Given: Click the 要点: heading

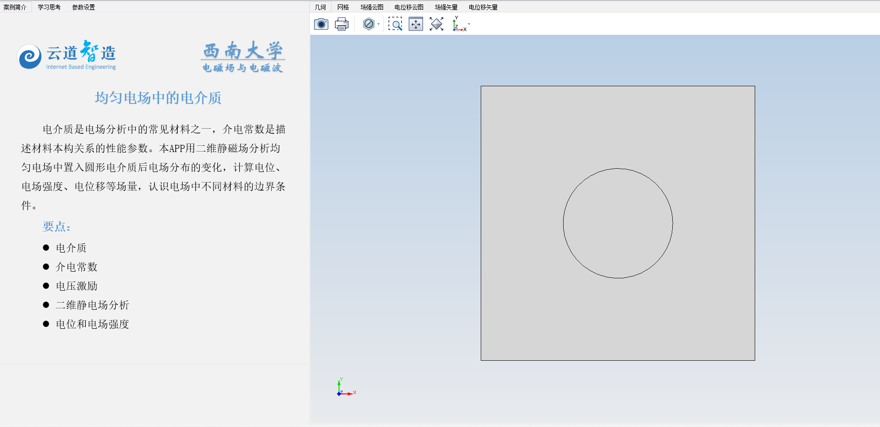Looking at the screenshot, I should point(57,226).
